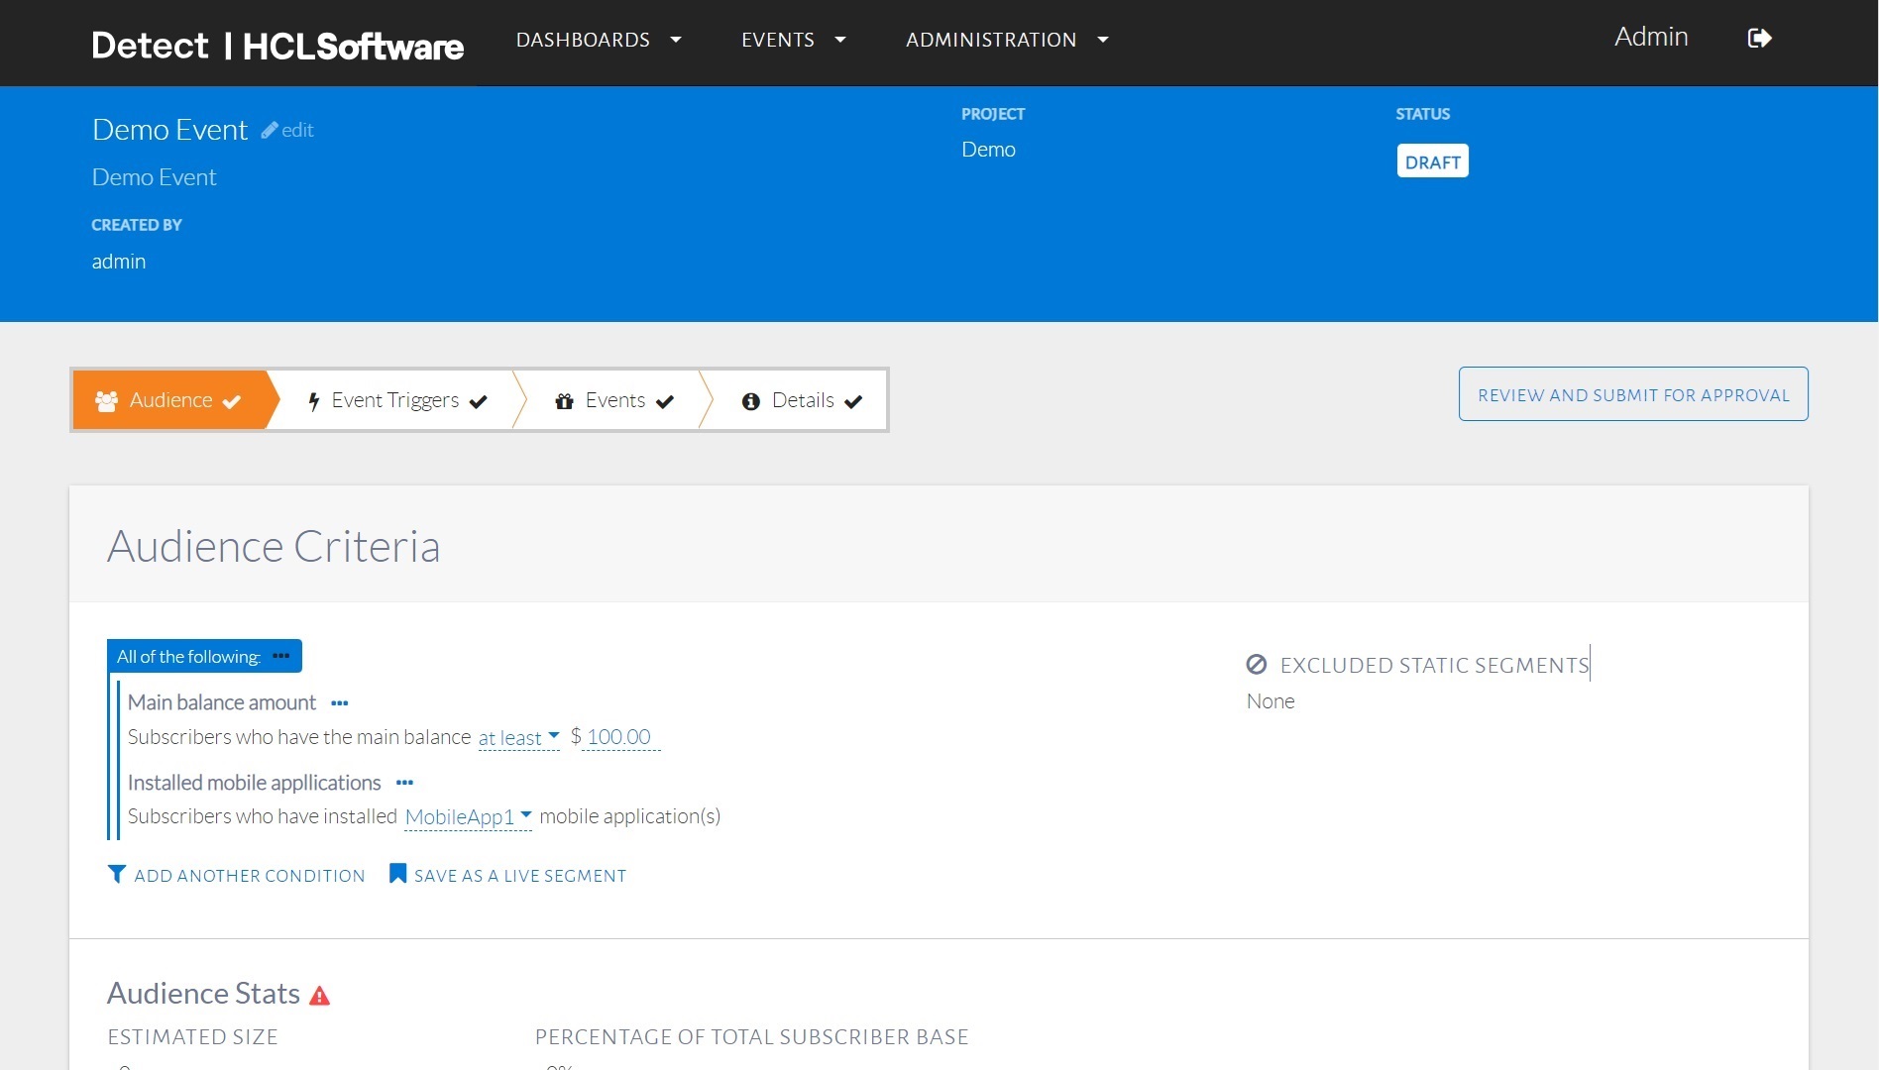Image resolution: width=1879 pixels, height=1070 pixels.
Task: Click the Admin user name
Action: pyautogui.click(x=1650, y=38)
